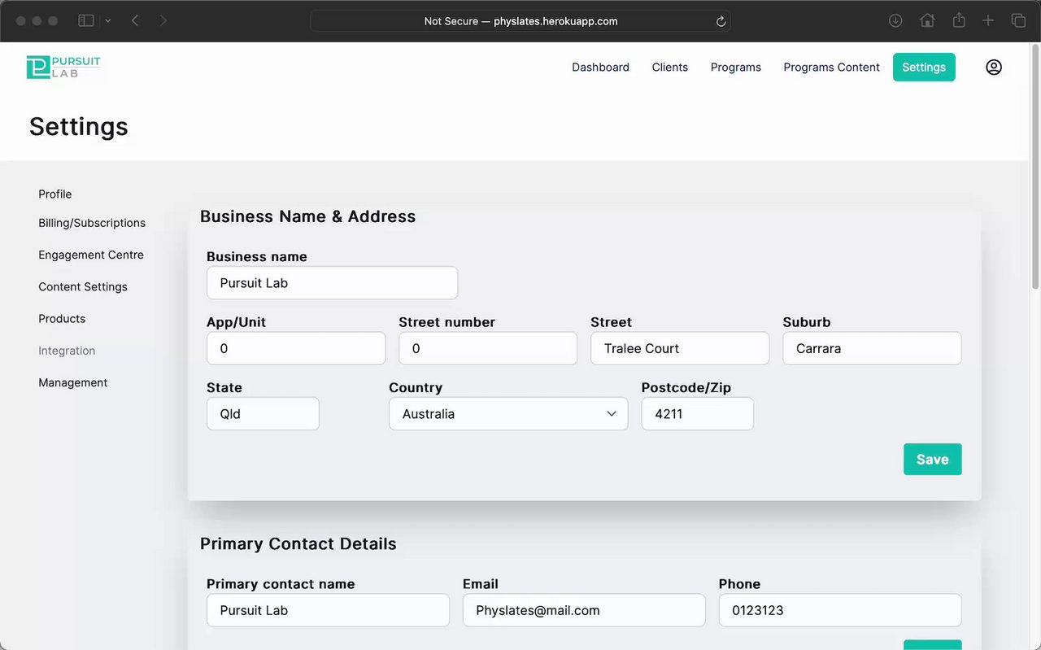Click the Settings page heading
Image resolution: width=1041 pixels, height=650 pixels.
click(x=79, y=127)
